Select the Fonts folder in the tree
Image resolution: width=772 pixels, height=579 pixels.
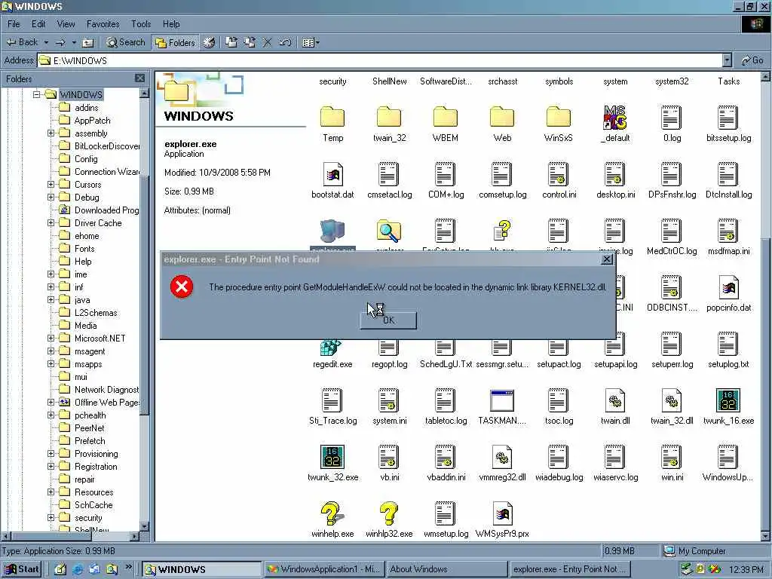click(84, 249)
